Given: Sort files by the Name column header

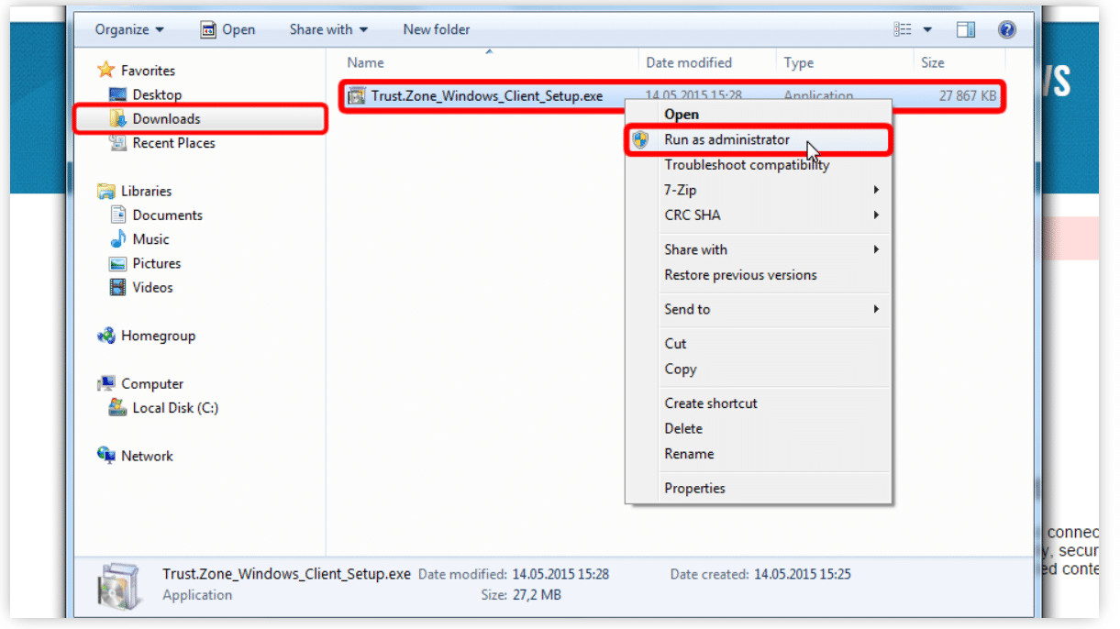Looking at the screenshot, I should (x=365, y=62).
